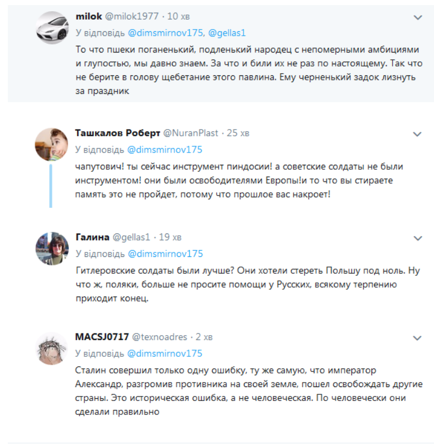The height and width of the screenshot is (444, 434).
Task: Open Ташкалов Роберт's child photo avatar
Action: pos(51,145)
